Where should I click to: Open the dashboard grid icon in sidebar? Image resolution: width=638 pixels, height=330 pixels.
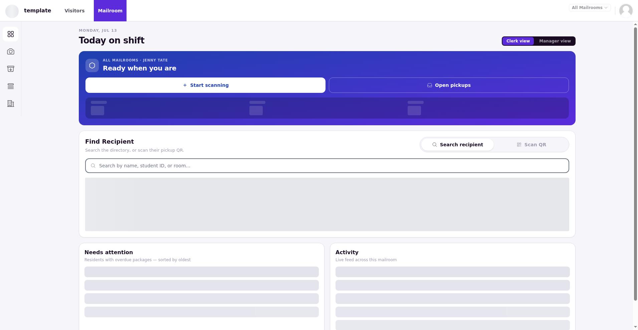click(11, 34)
